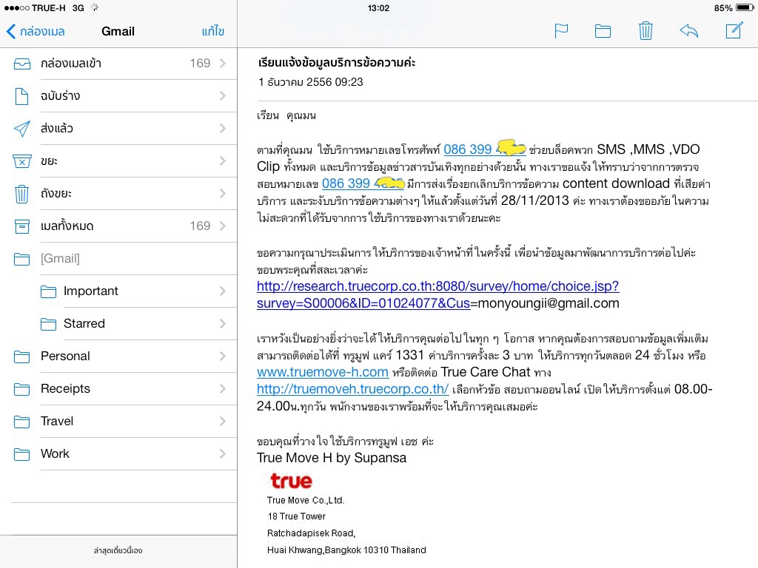Open the www.truemove-h.com link
Image resolution: width=758 pixels, height=568 pixels.
pyautogui.click(x=323, y=372)
